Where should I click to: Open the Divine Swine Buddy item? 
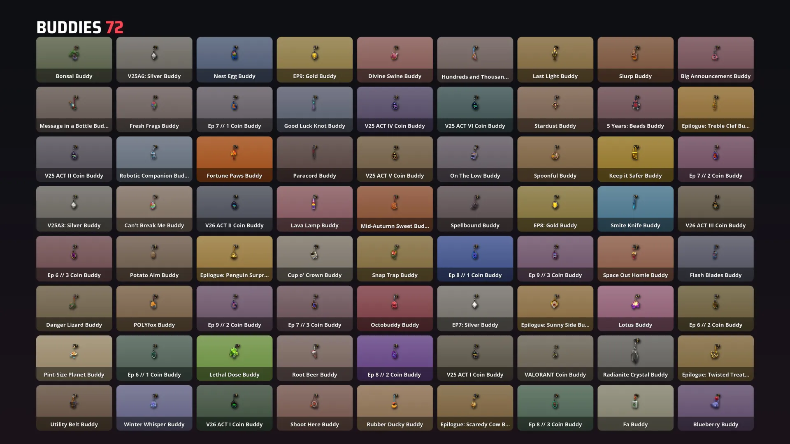pyautogui.click(x=395, y=60)
